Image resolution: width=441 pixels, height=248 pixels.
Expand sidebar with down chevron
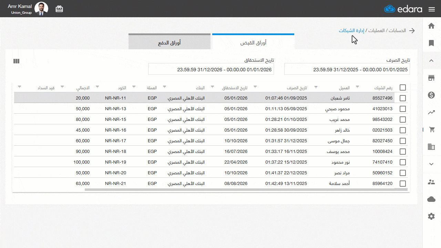[x=431, y=164]
